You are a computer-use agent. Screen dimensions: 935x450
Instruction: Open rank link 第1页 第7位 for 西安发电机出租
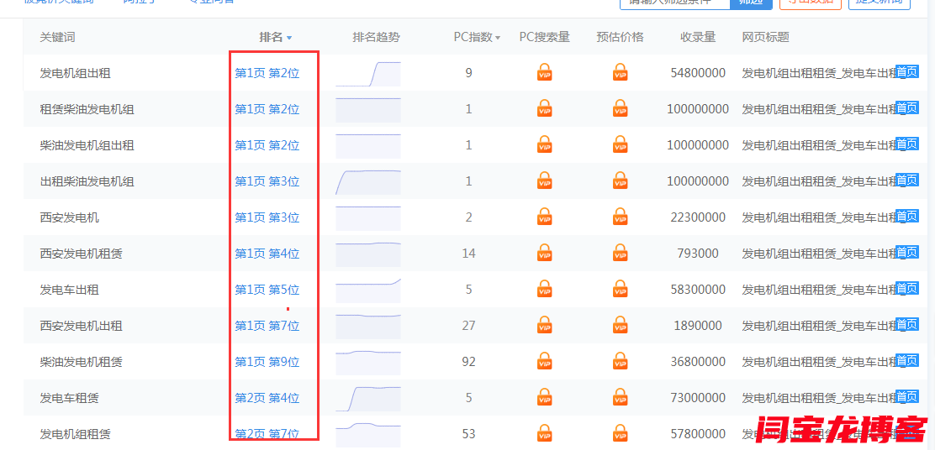pyautogui.click(x=267, y=327)
